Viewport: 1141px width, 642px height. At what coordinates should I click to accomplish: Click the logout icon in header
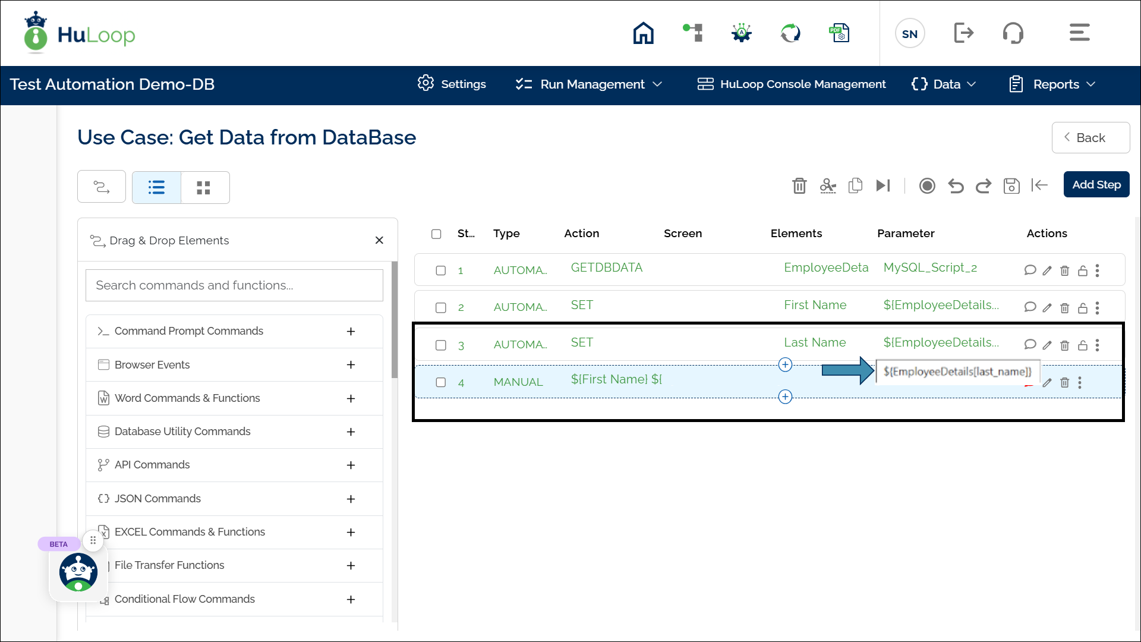[963, 33]
